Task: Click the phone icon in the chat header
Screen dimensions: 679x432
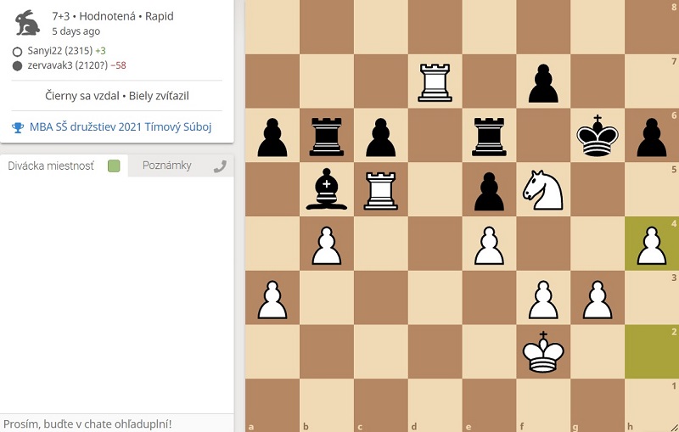Action: click(221, 166)
